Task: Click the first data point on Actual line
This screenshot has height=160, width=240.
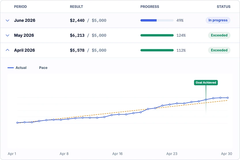Action: click(17, 123)
